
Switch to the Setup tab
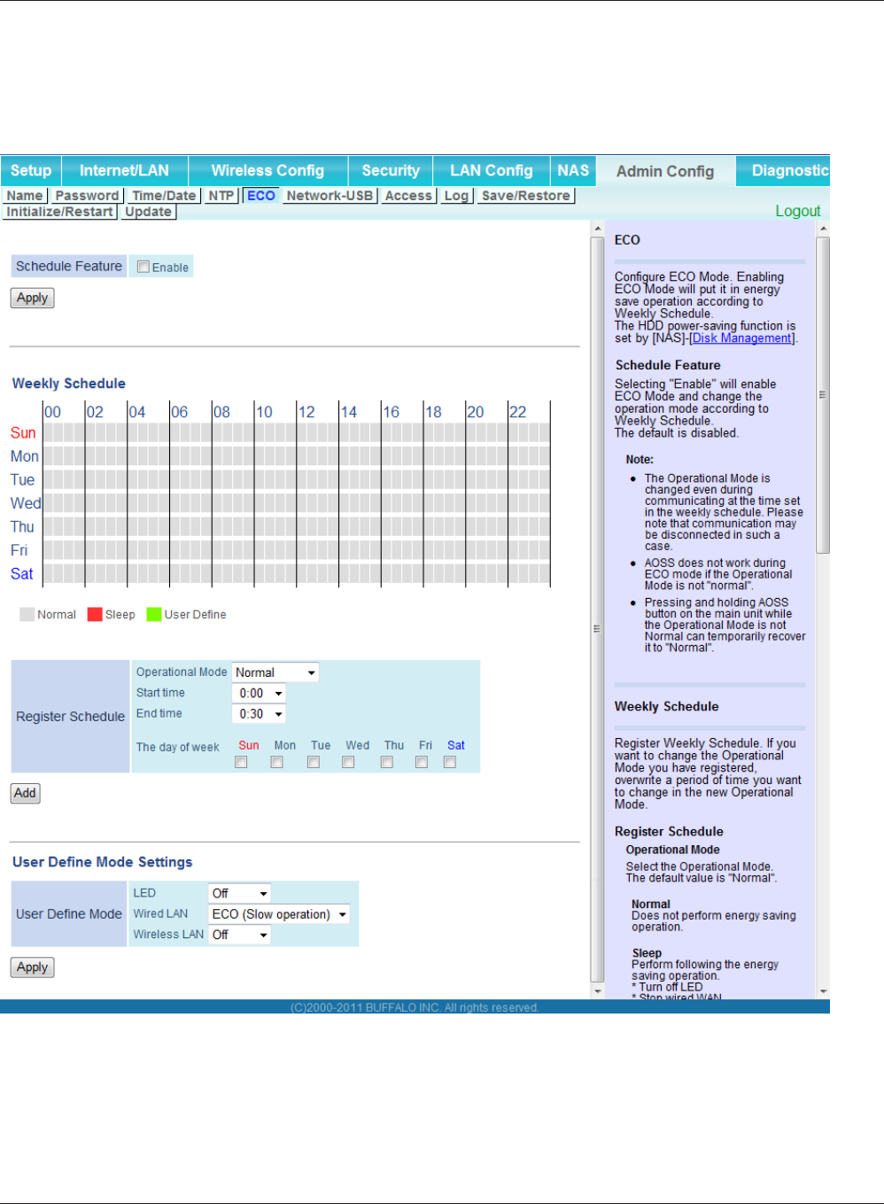point(31,171)
